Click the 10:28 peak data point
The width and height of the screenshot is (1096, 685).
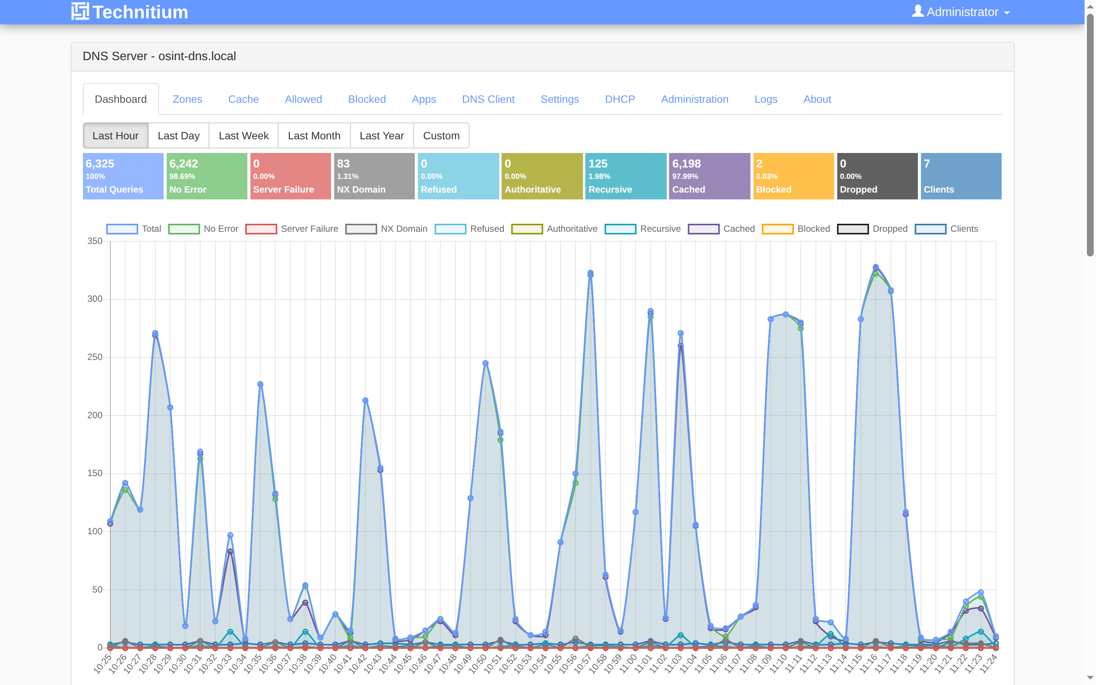click(155, 333)
